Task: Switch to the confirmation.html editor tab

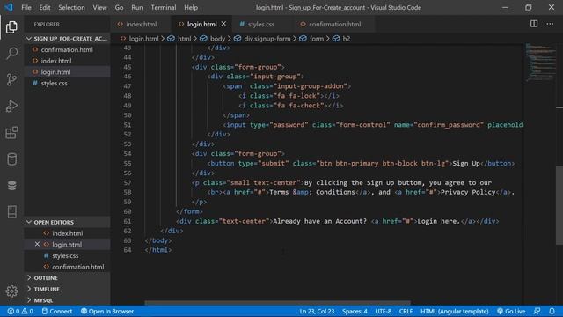Action: (334, 24)
